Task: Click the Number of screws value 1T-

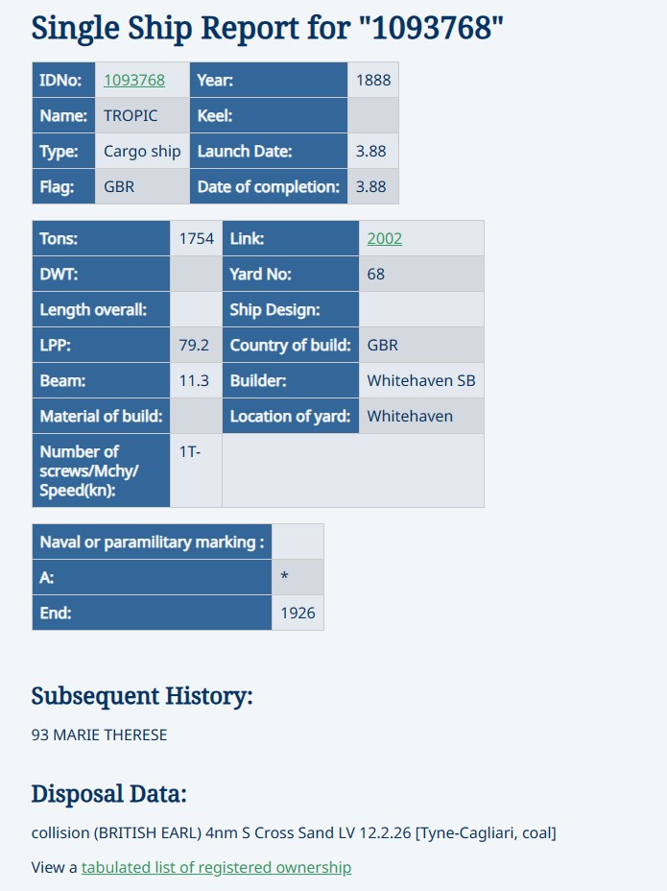Action: tap(190, 452)
